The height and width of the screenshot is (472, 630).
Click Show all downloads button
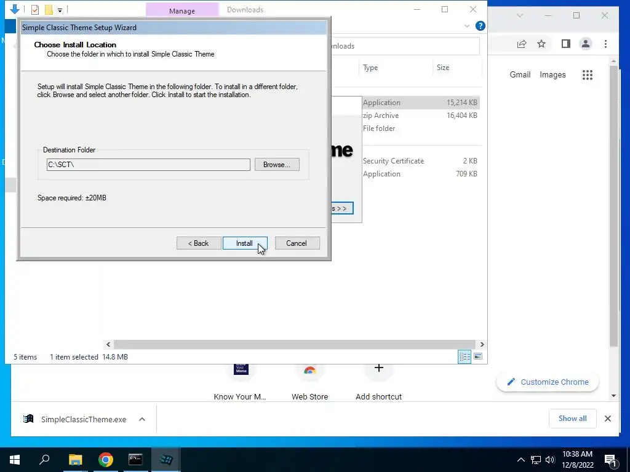coord(573,419)
